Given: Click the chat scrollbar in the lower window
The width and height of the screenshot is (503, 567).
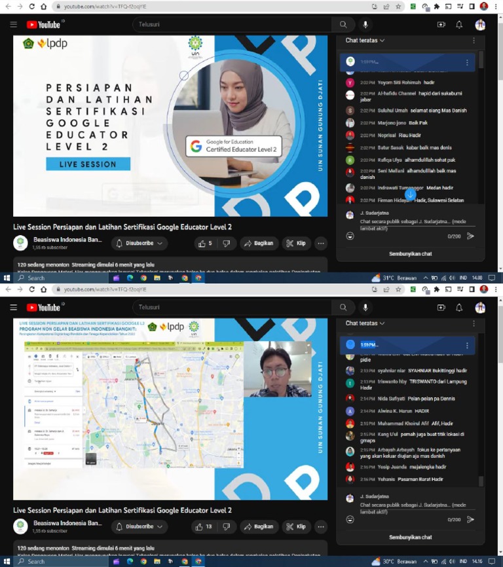Looking at the screenshot, I should (x=481, y=481).
